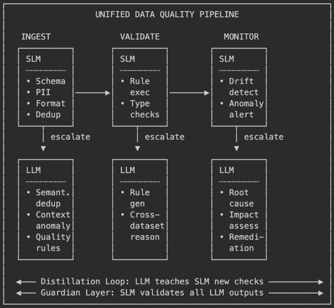The height and width of the screenshot is (308, 334).
Task: Select the VALIDATE column heading
Action: pos(140,37)
